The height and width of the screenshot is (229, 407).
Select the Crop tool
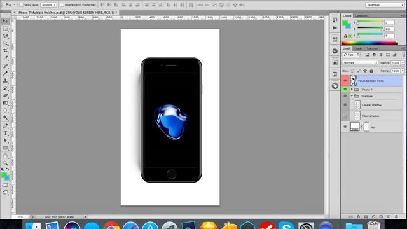tap(5, 50)
